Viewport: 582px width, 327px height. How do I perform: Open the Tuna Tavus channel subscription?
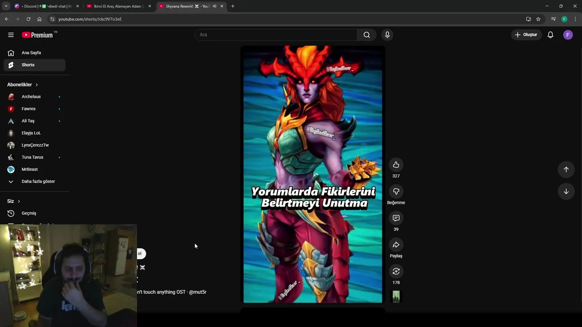[35, 157]
